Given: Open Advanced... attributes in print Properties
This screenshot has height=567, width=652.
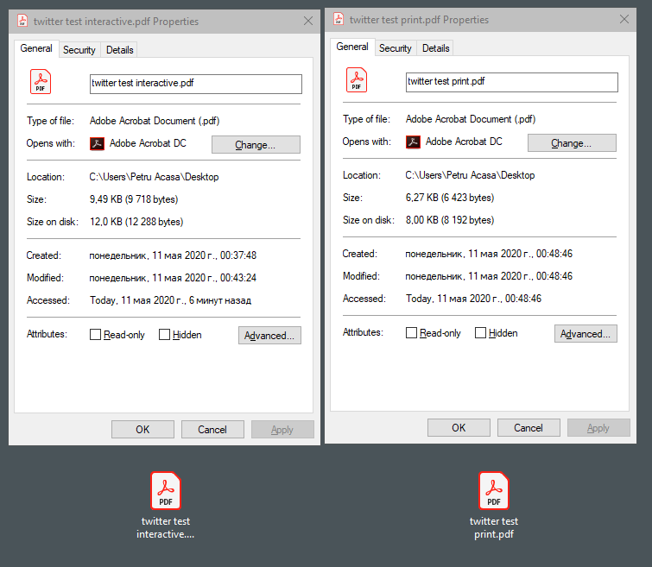Looking at the screenshot, I should (x=586, y=334).
